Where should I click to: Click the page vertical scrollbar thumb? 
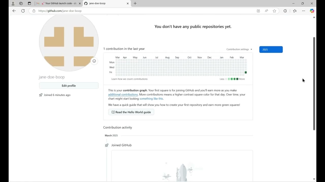314,84
